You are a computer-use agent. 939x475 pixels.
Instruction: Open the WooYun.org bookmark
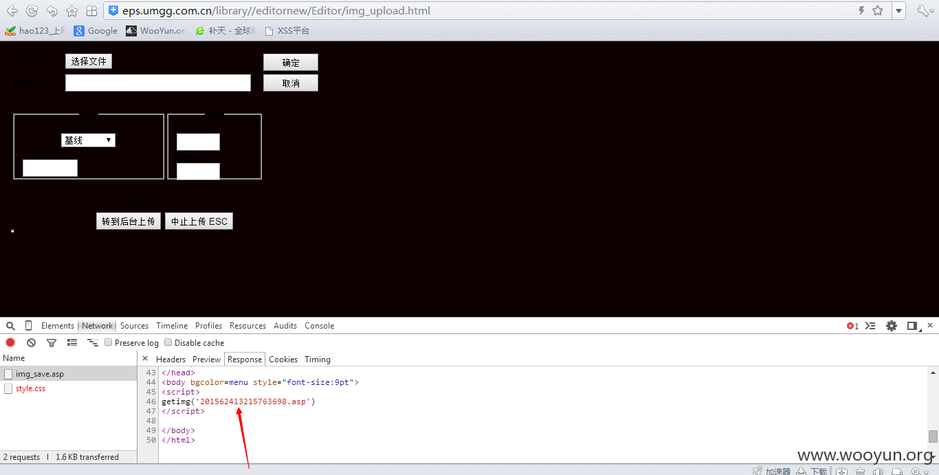point(156,31)
